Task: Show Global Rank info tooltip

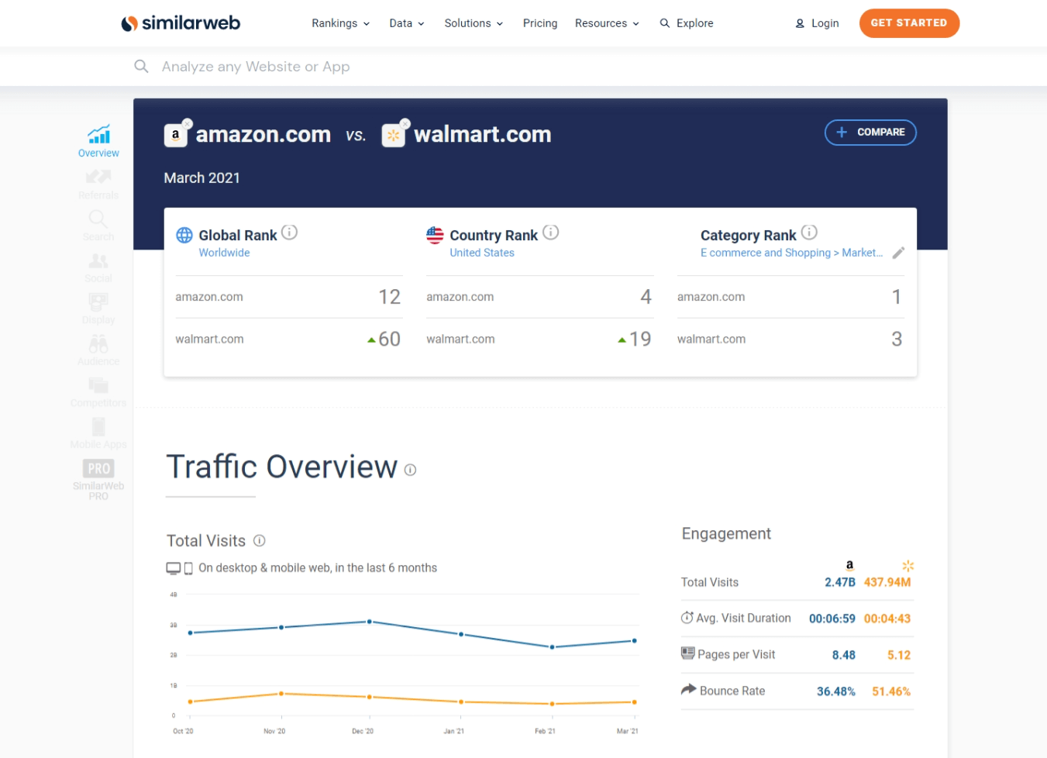Action: (289, 232)
